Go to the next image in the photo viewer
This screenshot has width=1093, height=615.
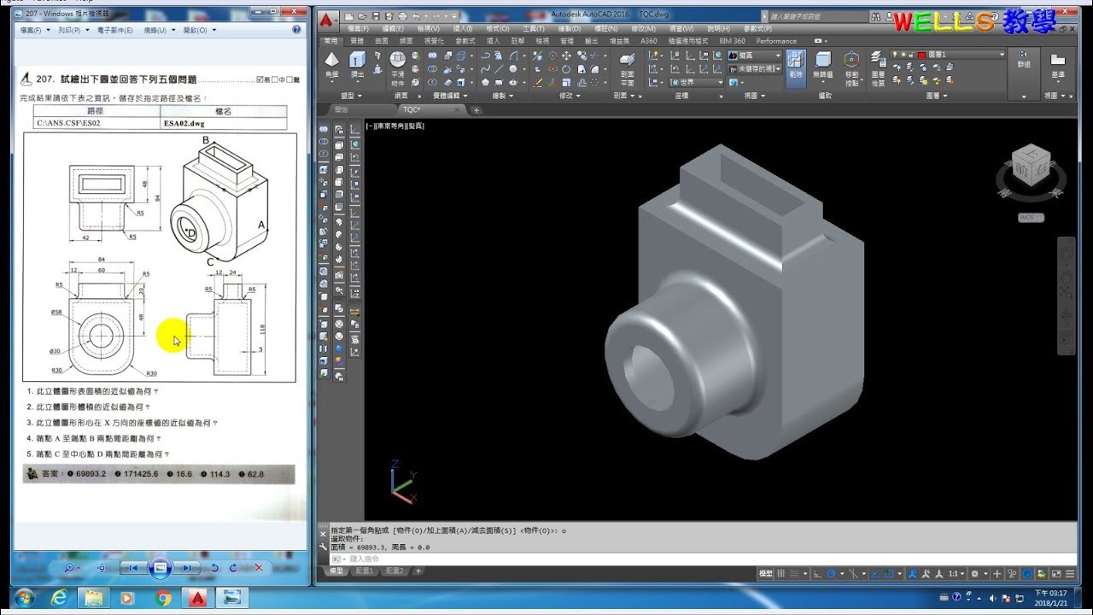tap(187, 567)
